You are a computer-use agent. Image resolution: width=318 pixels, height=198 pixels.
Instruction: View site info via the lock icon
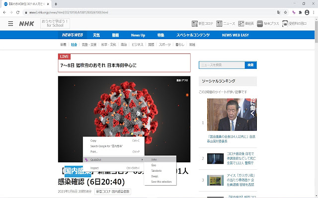26,12
